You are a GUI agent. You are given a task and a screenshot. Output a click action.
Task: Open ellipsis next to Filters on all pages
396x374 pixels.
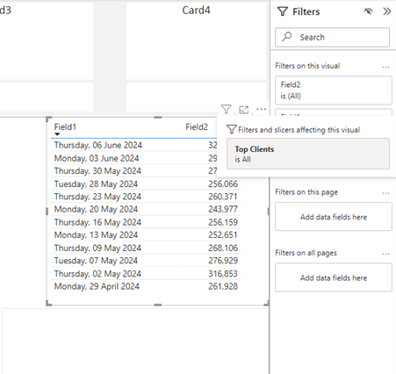pos(385,254)
